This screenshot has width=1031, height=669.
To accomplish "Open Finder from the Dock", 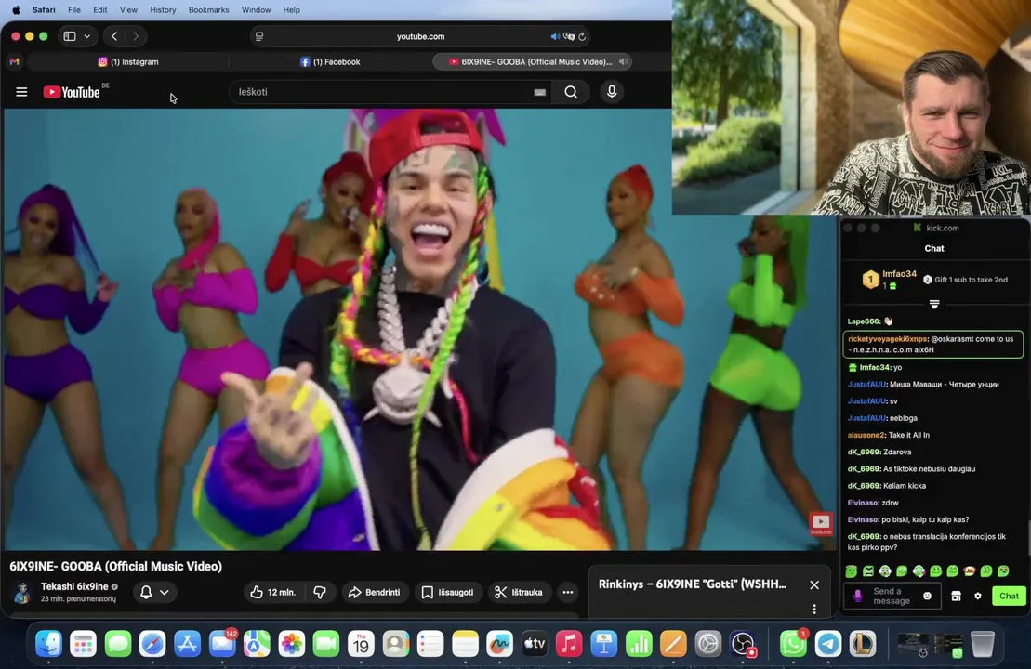I will click(48, 644).
